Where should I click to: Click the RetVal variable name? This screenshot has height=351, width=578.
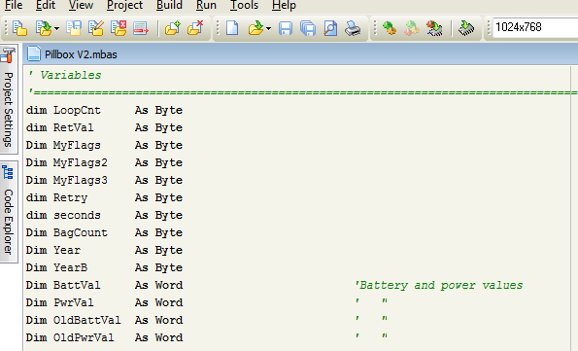(x=74, y=127)
